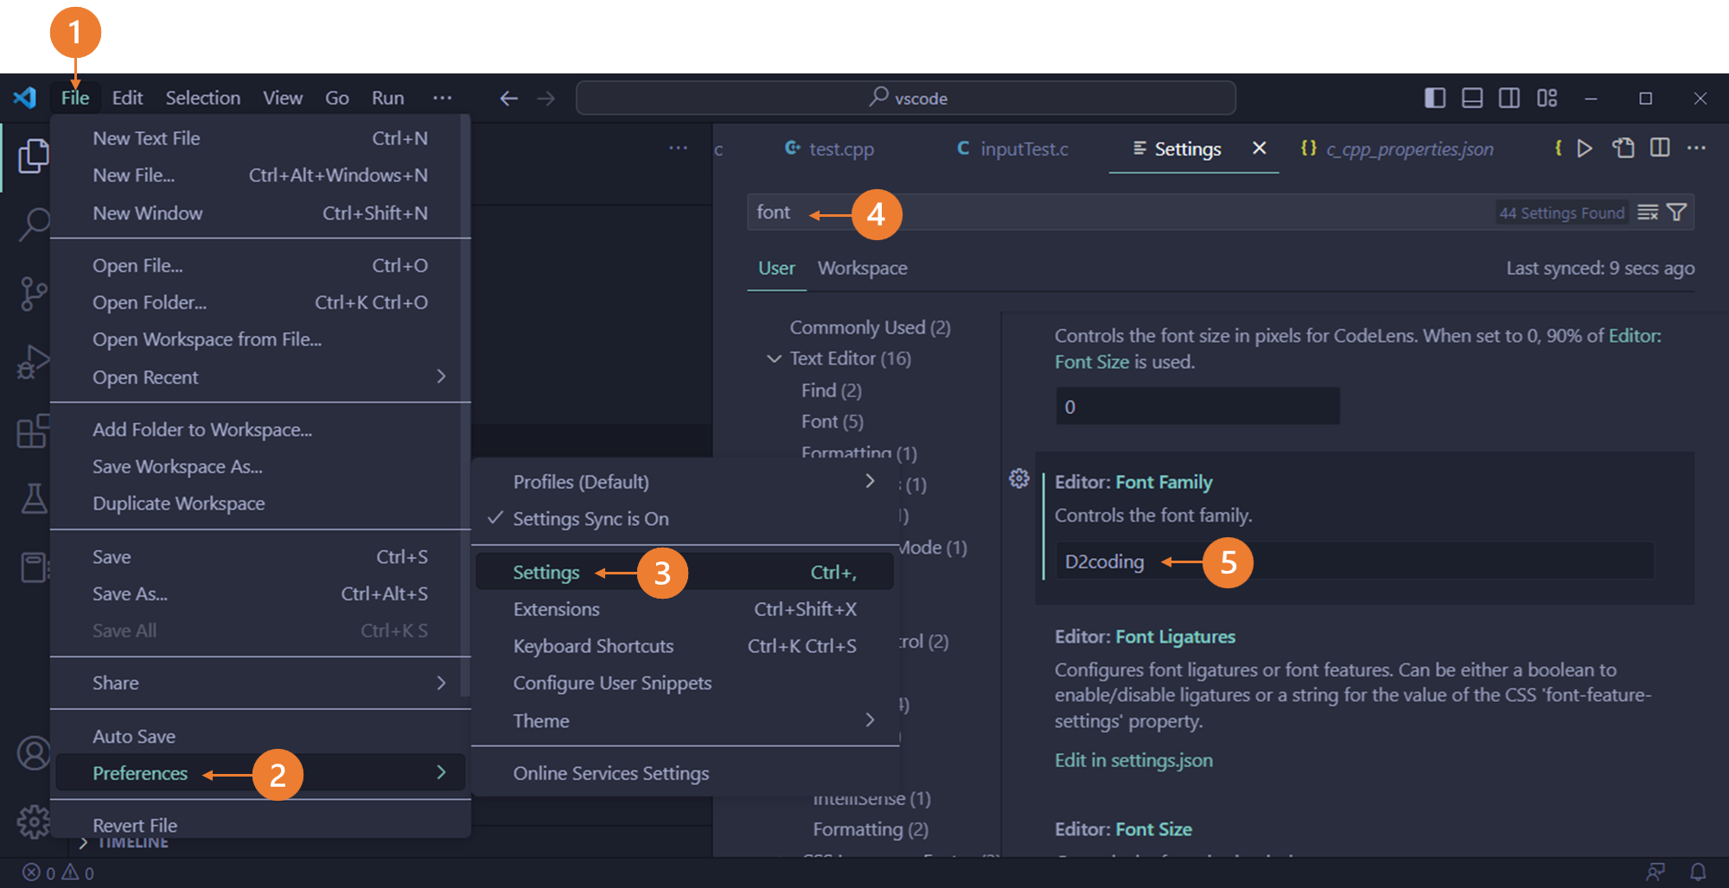Open the Customize Layout icon

coord(1547,98)
